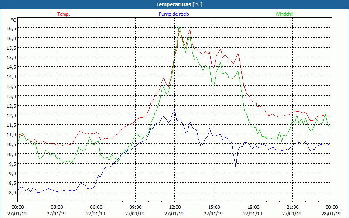Click the °C unit label on y-axis

[14, 20]
